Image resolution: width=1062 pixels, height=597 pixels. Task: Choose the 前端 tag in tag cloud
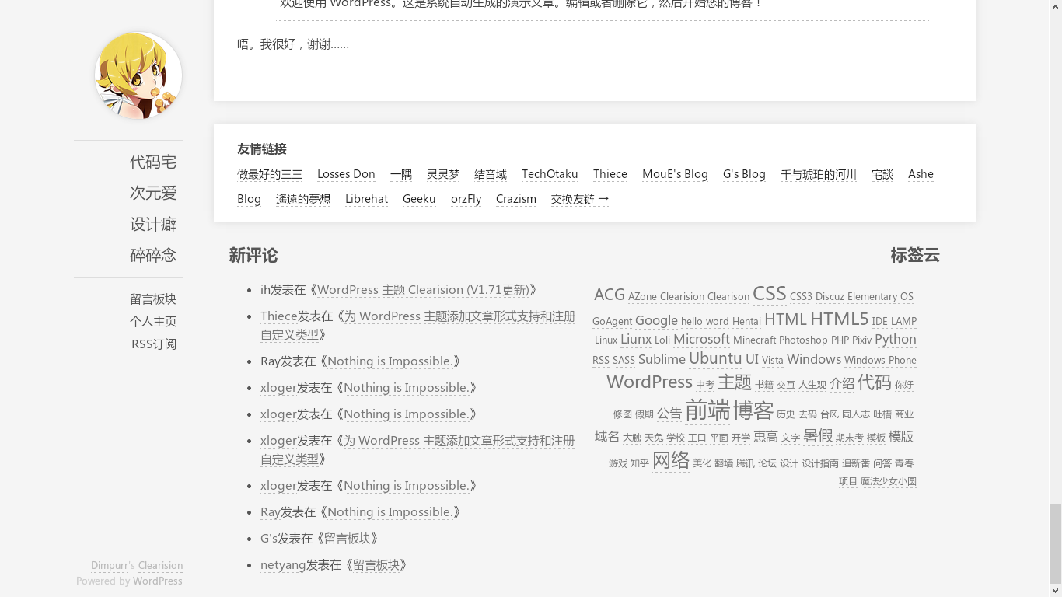click(707, 410)
